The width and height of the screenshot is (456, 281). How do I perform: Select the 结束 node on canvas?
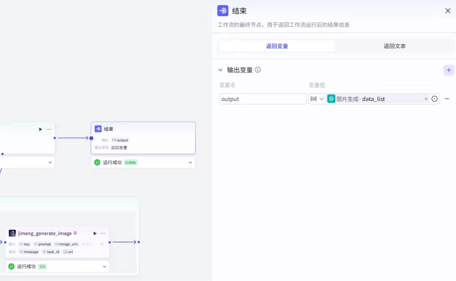[x=143, y=129]
